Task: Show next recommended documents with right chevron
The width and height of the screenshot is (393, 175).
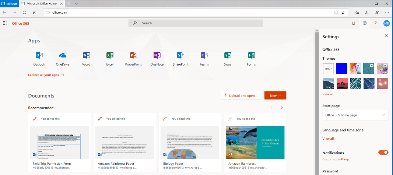Action: (x=282, y=108)
